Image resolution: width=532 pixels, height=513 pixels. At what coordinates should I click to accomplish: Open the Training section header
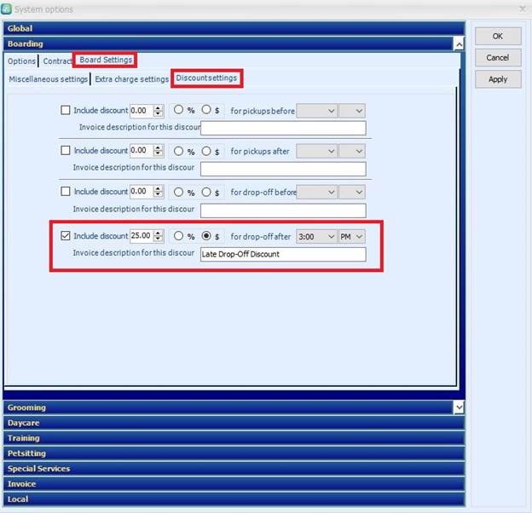(234, 438)
